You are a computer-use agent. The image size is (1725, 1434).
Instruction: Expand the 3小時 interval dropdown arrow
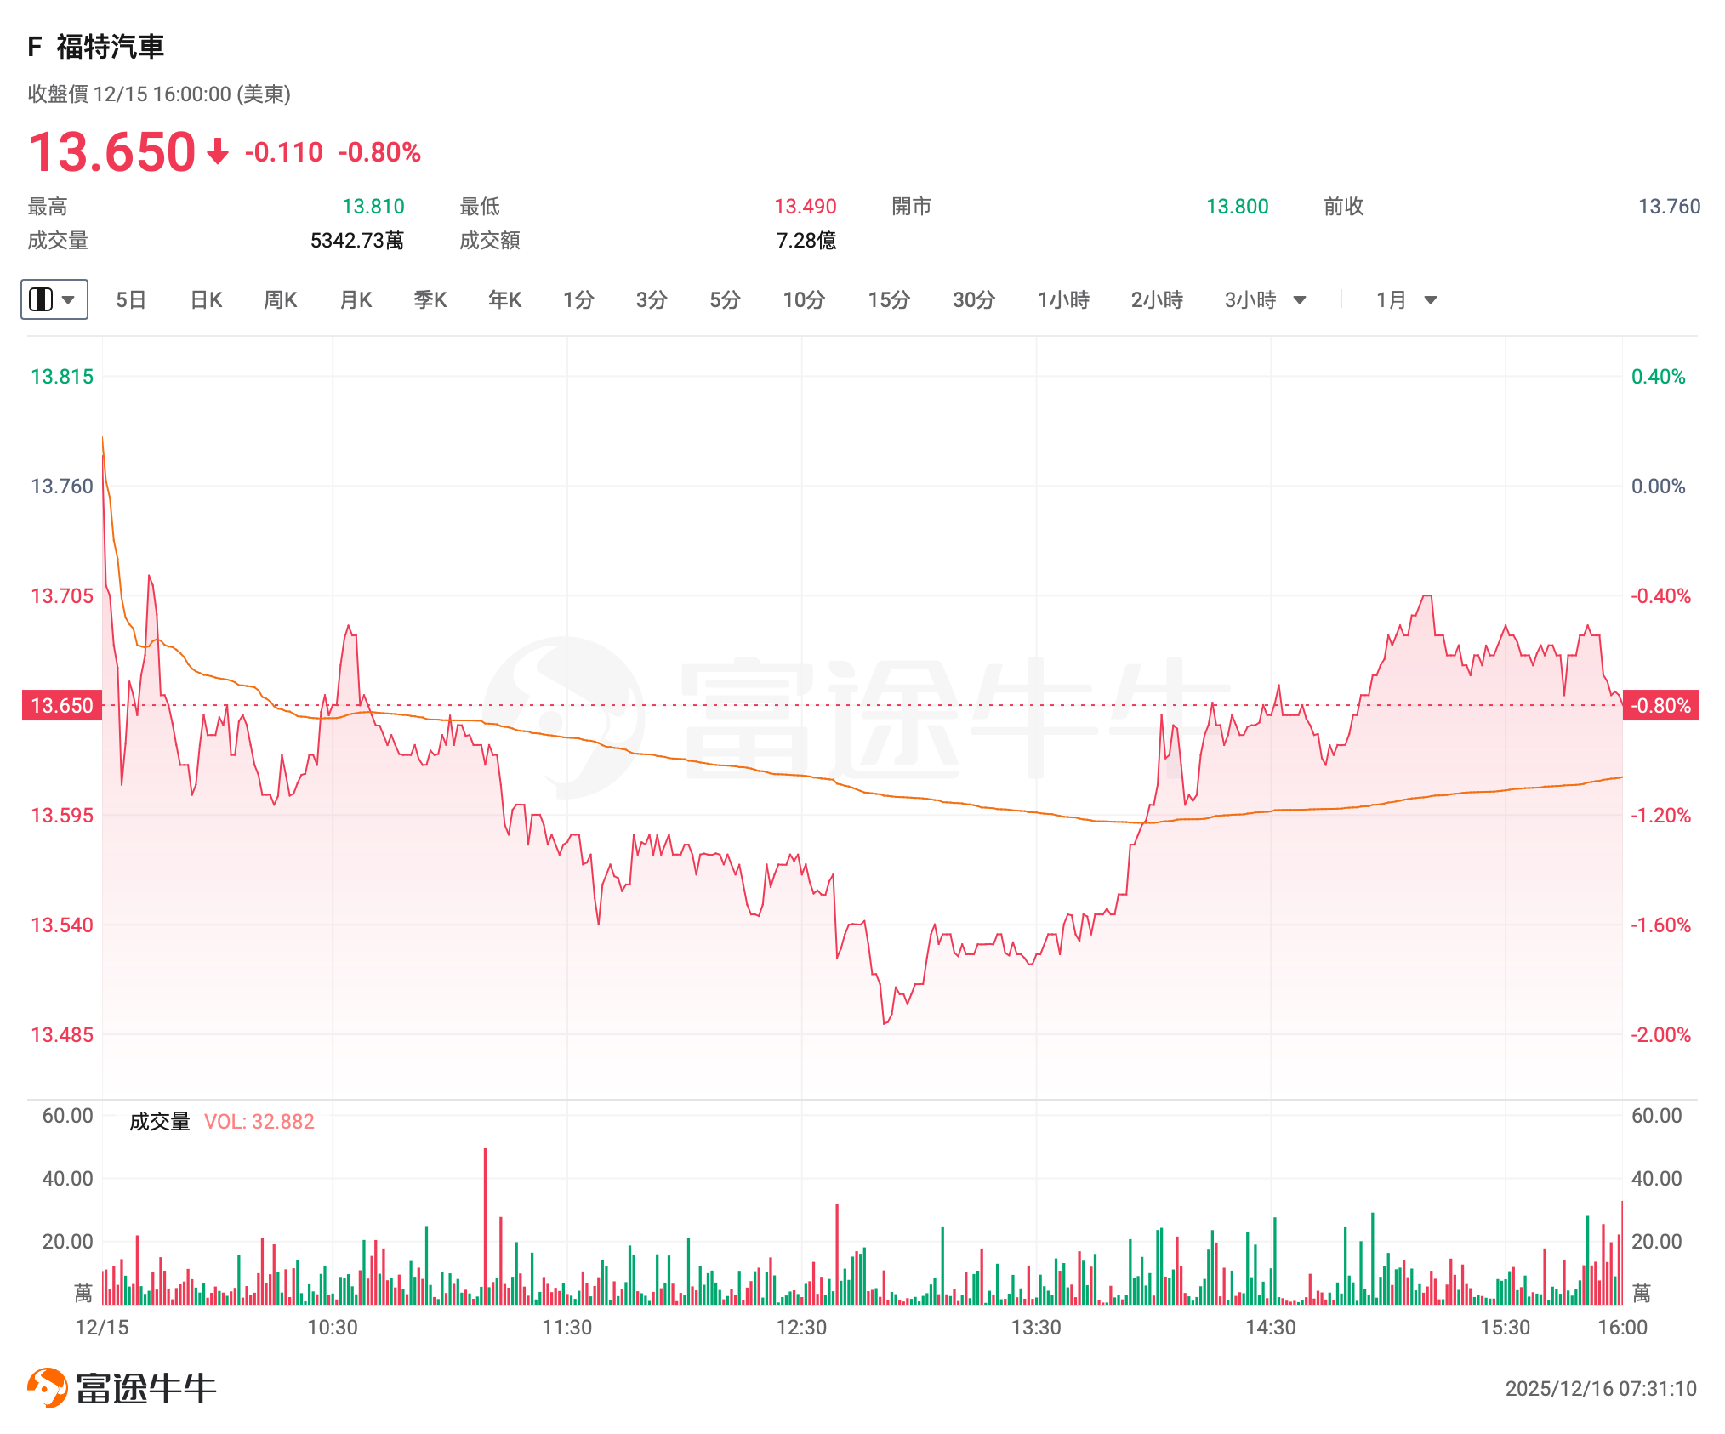[1299, 300]
